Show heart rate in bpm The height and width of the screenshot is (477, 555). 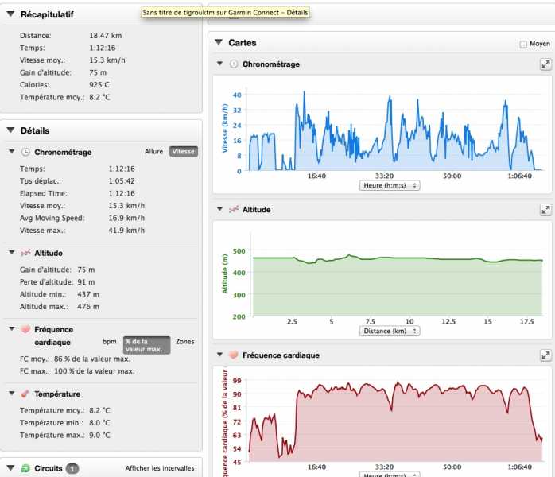click(110, 341)
